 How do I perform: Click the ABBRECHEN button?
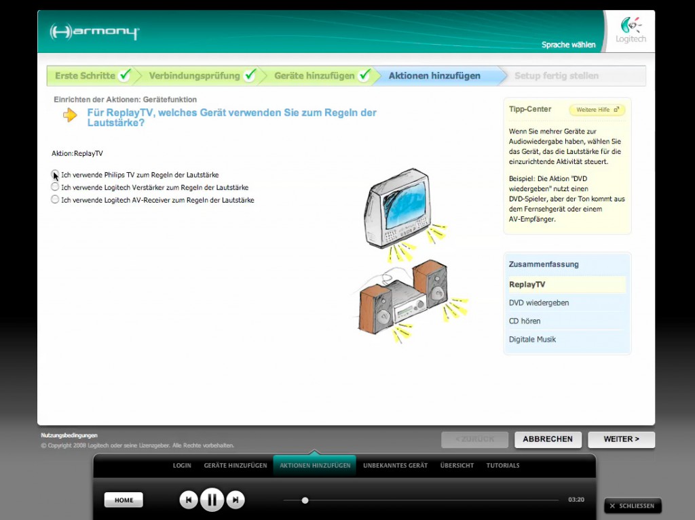click(548, 439)
